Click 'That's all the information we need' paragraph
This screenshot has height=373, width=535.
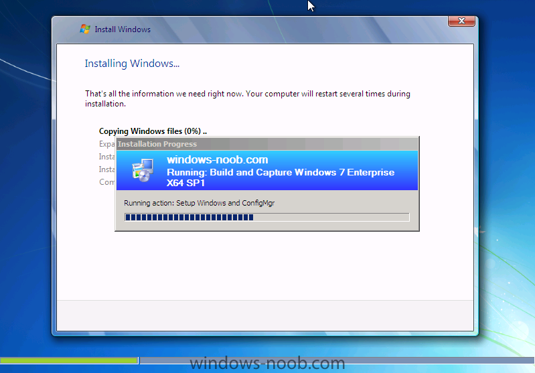(248, 98)
